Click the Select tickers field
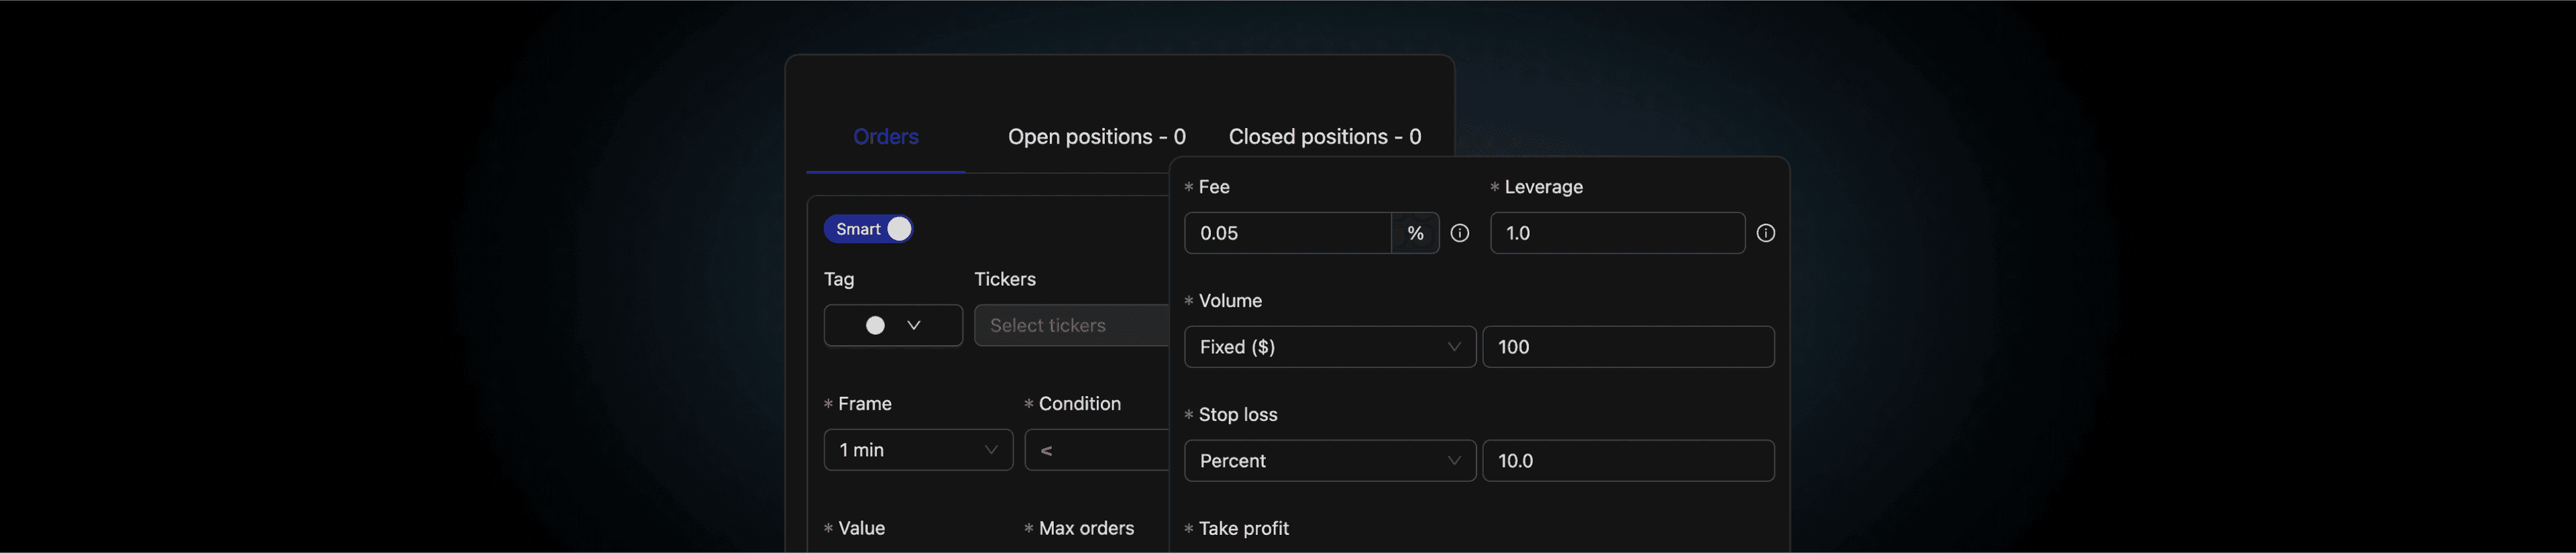 [1071, 325]
